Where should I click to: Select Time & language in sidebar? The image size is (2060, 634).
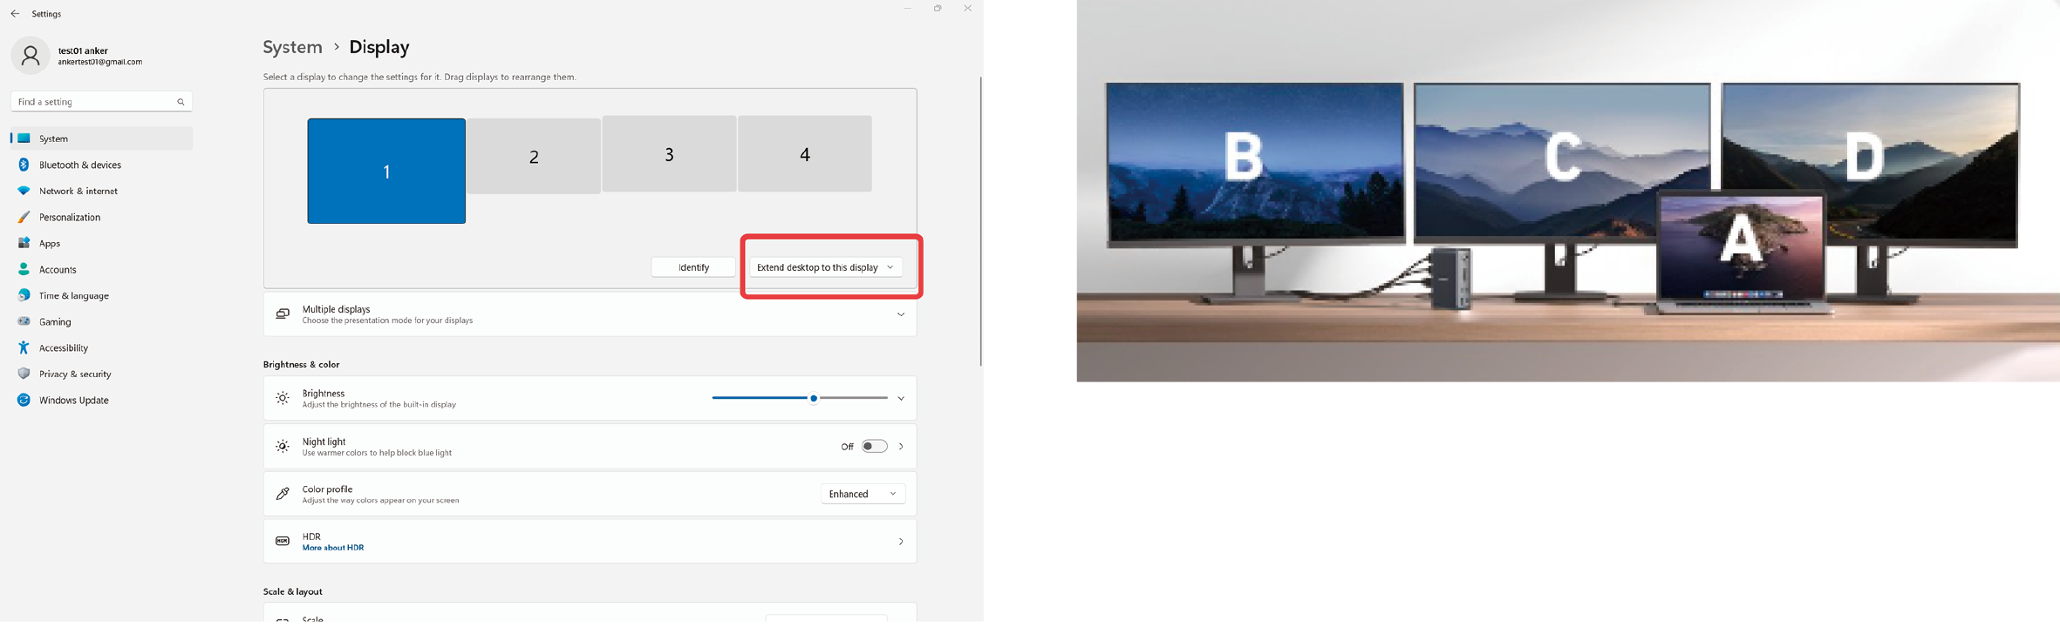73,295
